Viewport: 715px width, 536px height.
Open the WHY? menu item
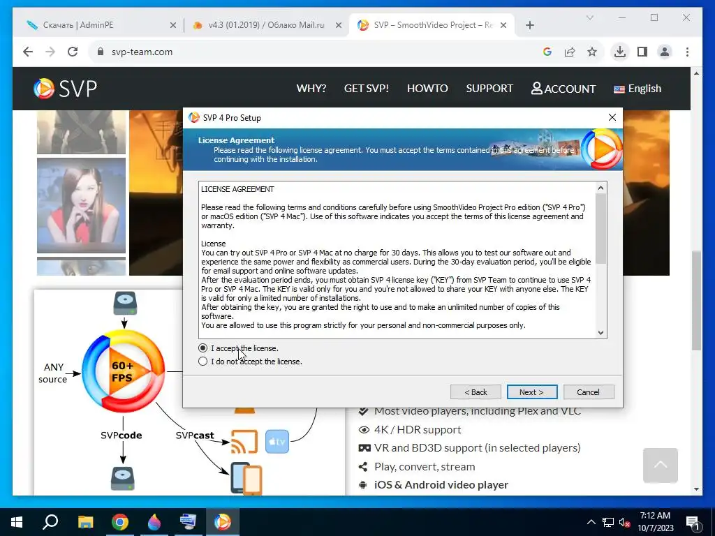coord(311,89)
